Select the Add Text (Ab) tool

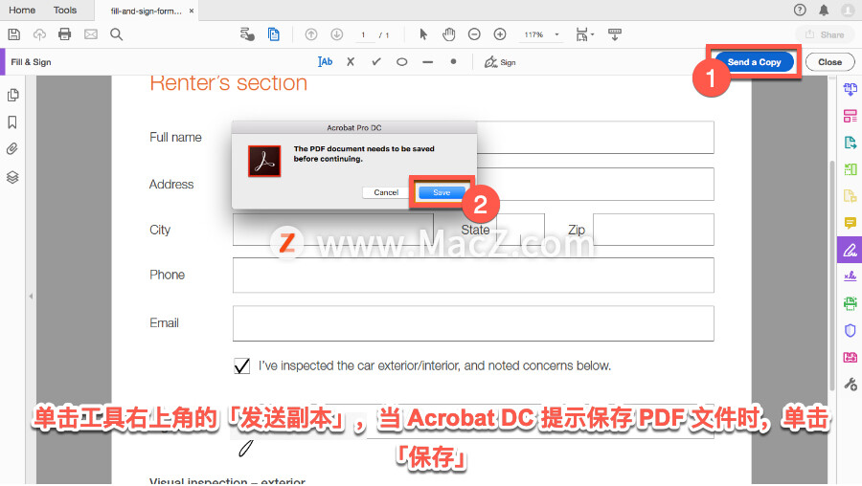(x=325, y=62)
